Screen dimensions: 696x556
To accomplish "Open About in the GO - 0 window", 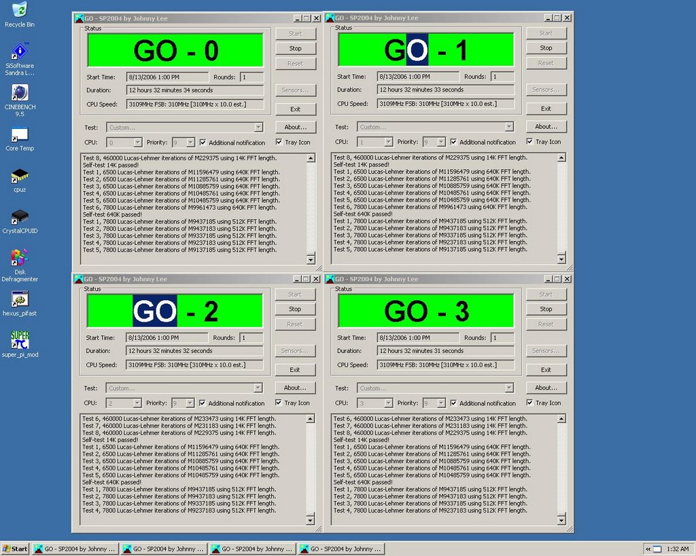I will click(296, 127).
